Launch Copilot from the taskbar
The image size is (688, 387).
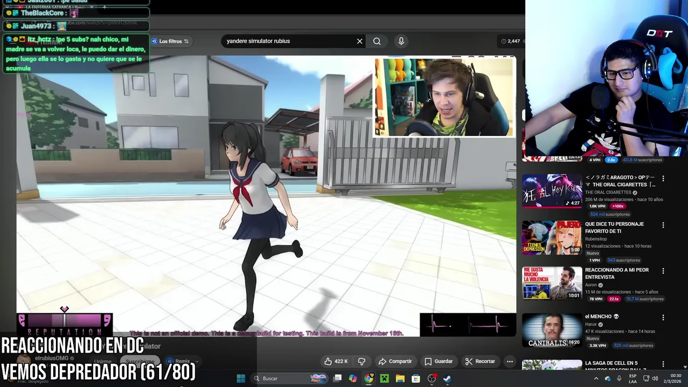353,378
